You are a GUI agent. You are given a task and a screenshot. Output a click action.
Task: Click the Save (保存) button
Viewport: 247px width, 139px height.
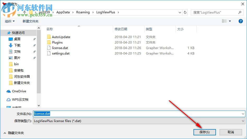point(204,132)
